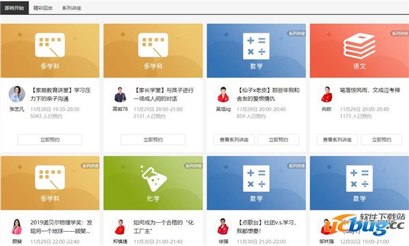This screenshot has width=409, height=246.
Task: Open title 【家长学堂】与孩子进行一场成人间的对话
Action: pyautogui.click(x=164, y=95)
